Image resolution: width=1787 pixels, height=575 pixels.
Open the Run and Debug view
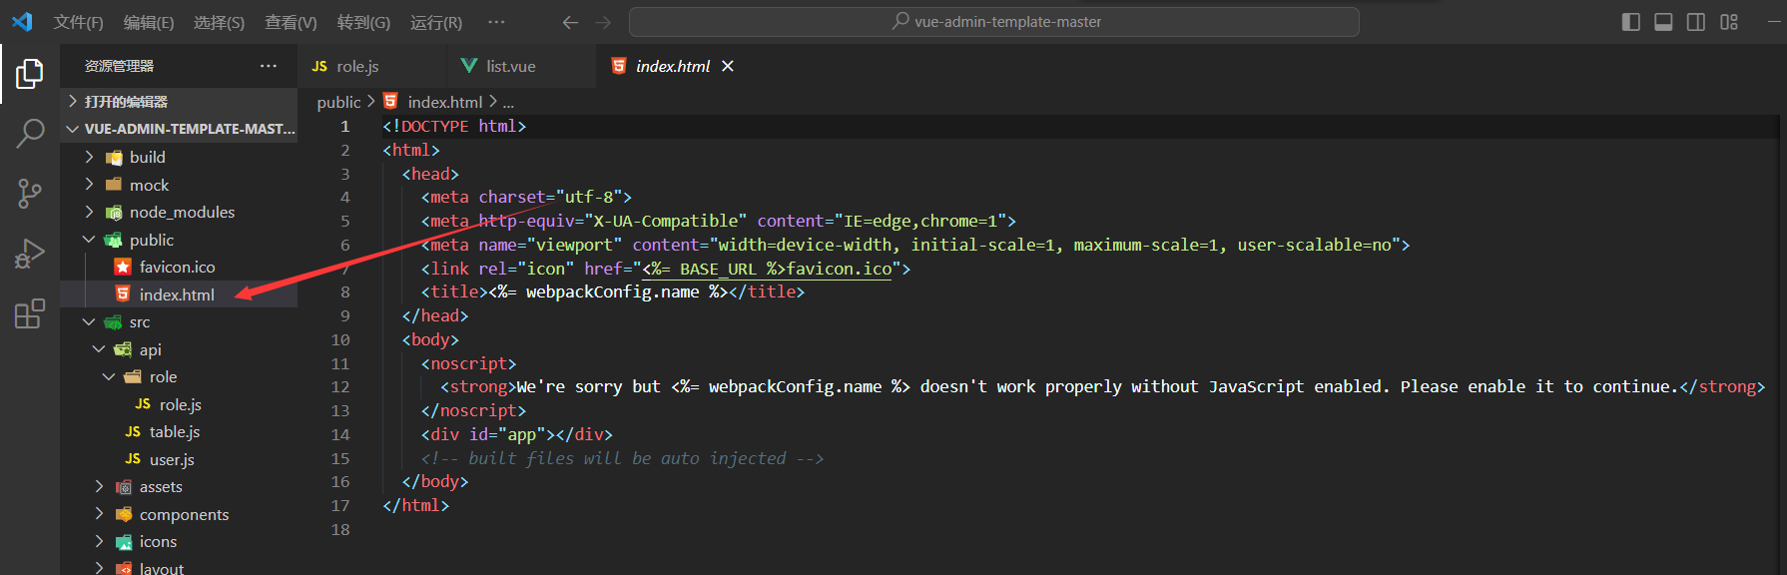30,254
